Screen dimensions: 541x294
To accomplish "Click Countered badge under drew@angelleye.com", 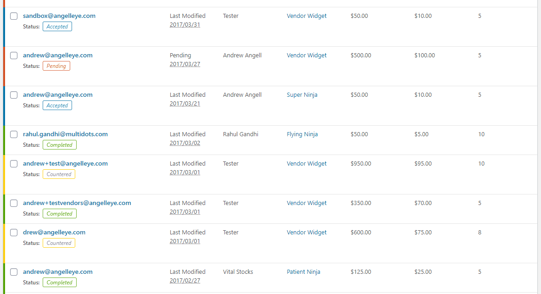I will click(59, 243).
